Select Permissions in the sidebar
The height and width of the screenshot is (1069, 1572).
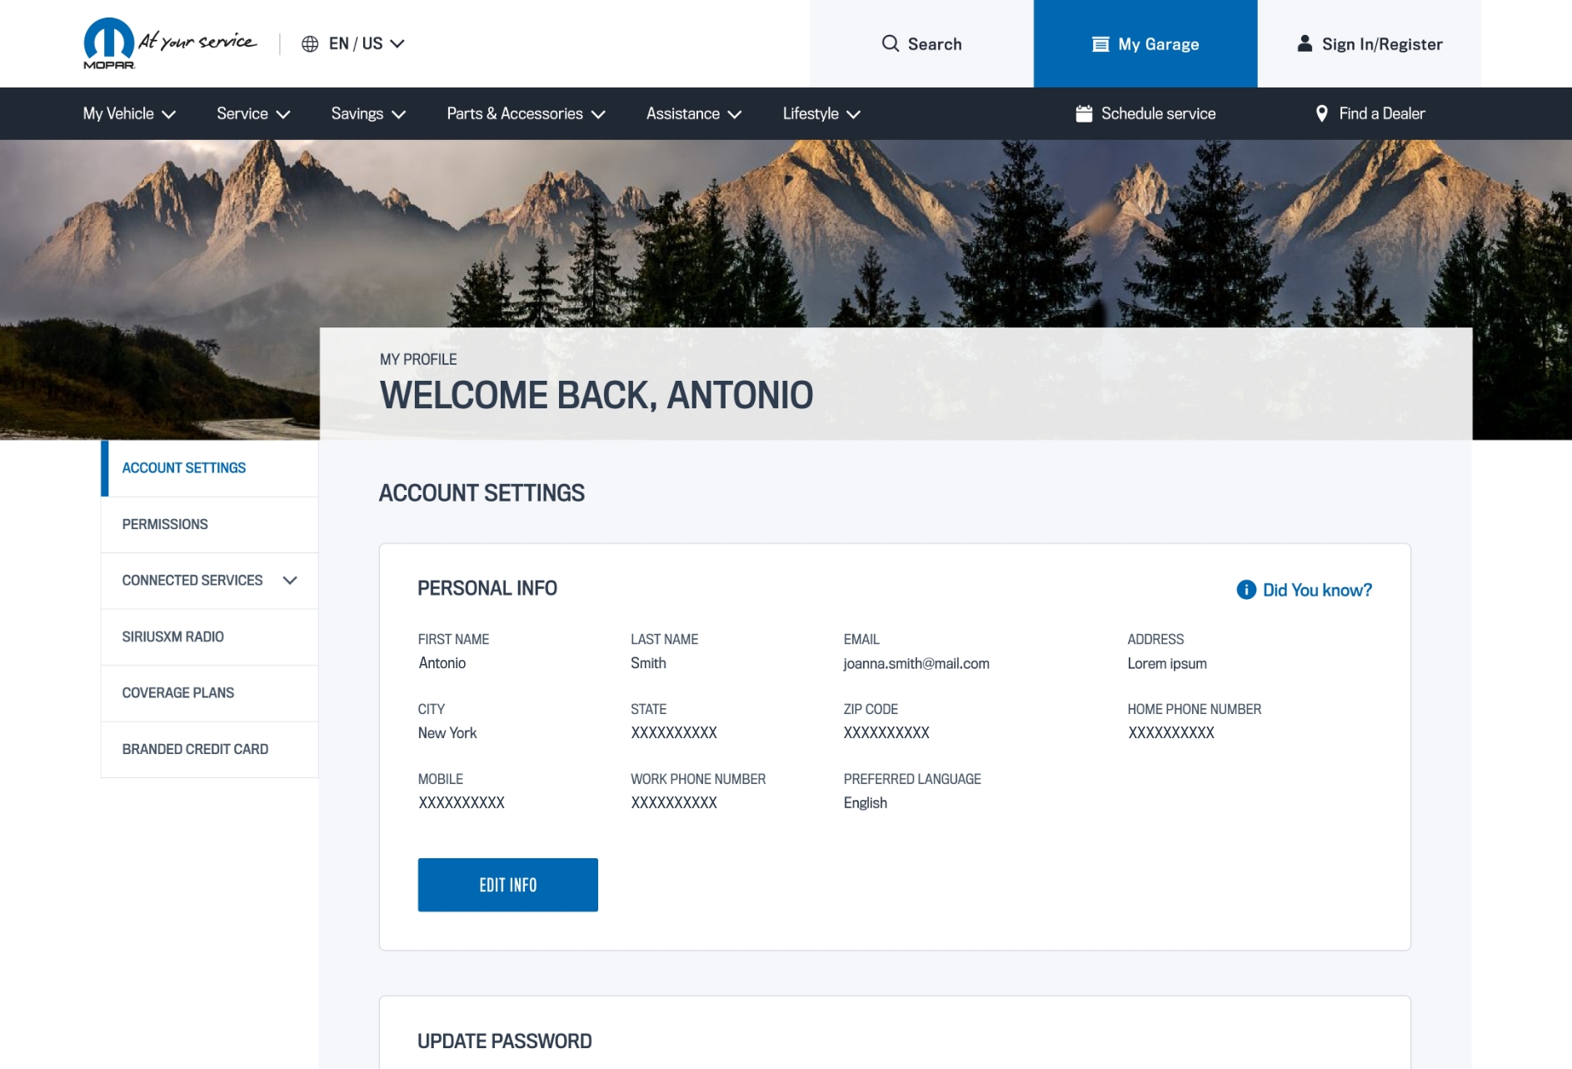[165, 524]
